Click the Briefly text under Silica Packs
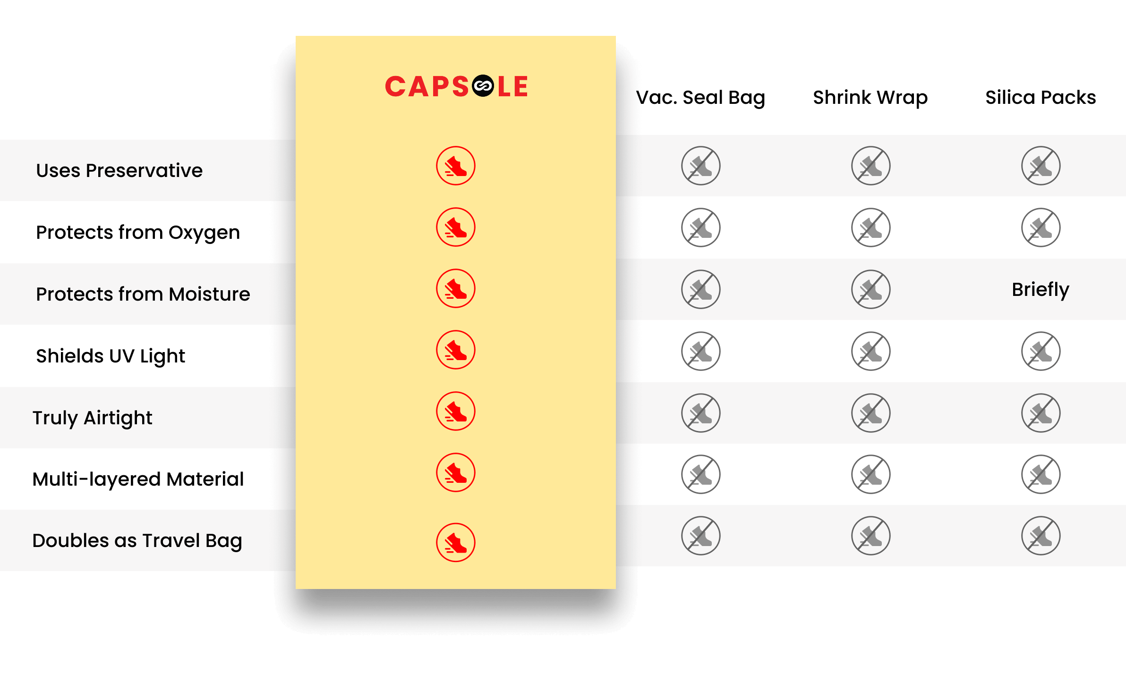This screenshot has height=673, width=1126. tap(1041, 290)
